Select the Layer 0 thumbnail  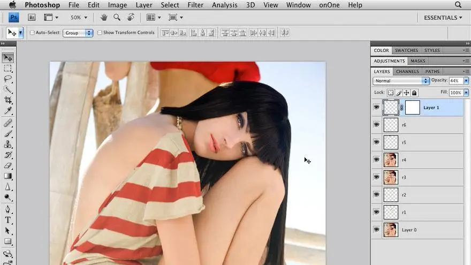pos(391,230)
